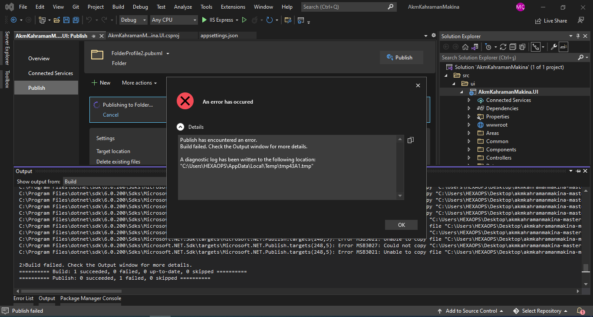Screen dimensions: 593x317
Task: Click the New Project toolbar icon
Action: pos(42,20)
